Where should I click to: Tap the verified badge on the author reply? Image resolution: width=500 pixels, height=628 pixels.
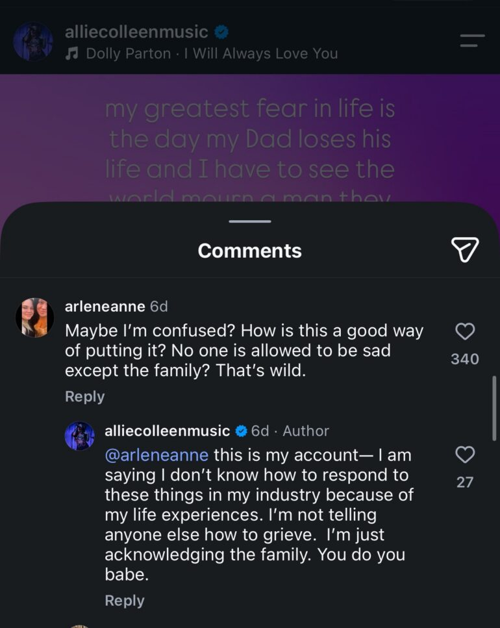click(x=241, y=431)
